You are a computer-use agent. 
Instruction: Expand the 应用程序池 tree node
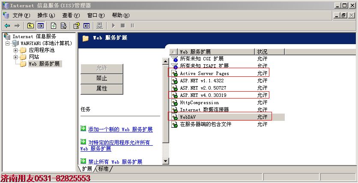[15, 50]
